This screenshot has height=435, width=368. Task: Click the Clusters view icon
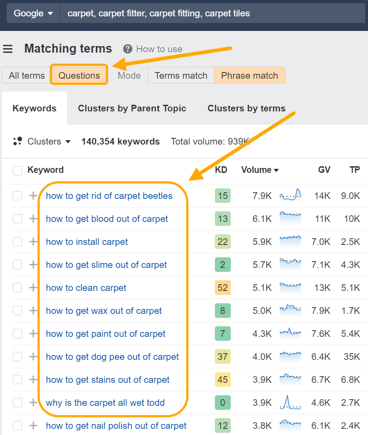point(18,141)
